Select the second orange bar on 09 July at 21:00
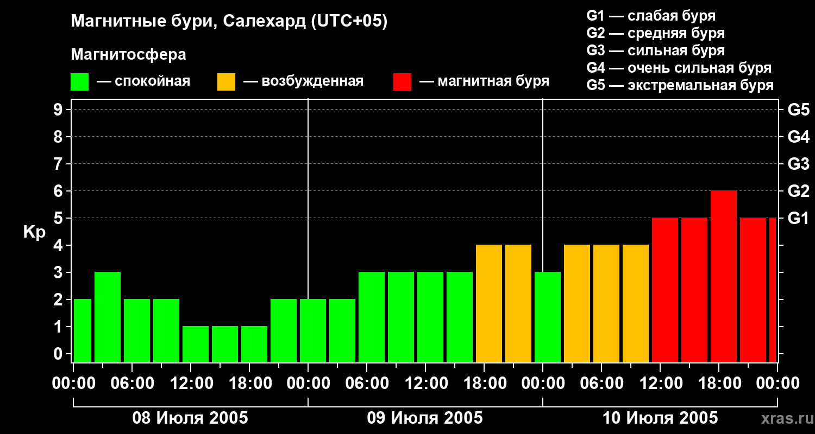This screenshot has height=434, width=815. coord(518,304)
